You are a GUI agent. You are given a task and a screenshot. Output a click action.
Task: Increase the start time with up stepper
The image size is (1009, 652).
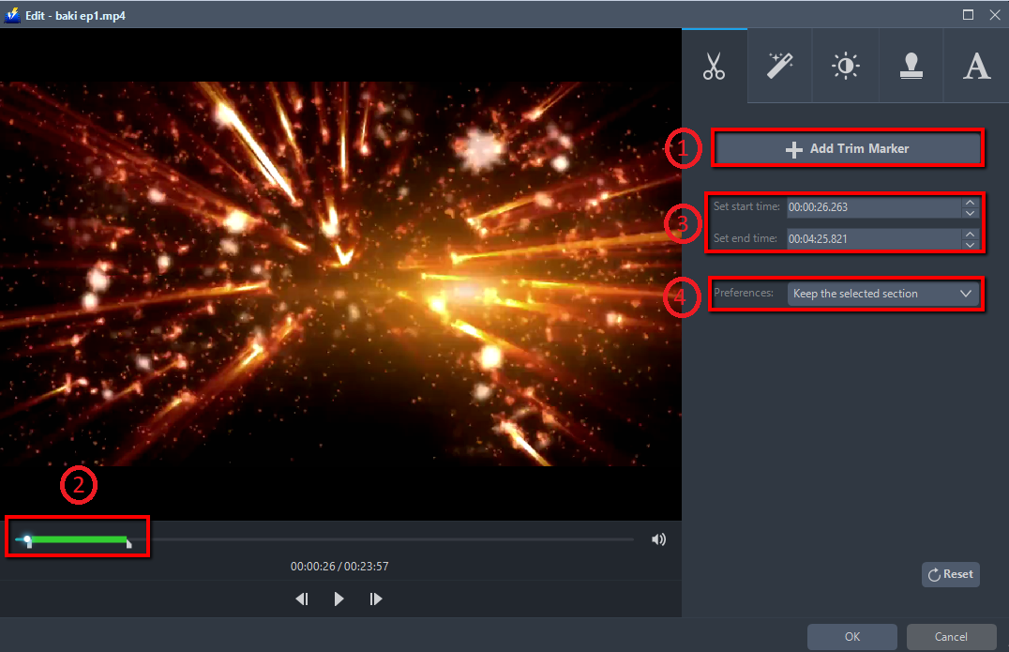(x=970, y=202)
